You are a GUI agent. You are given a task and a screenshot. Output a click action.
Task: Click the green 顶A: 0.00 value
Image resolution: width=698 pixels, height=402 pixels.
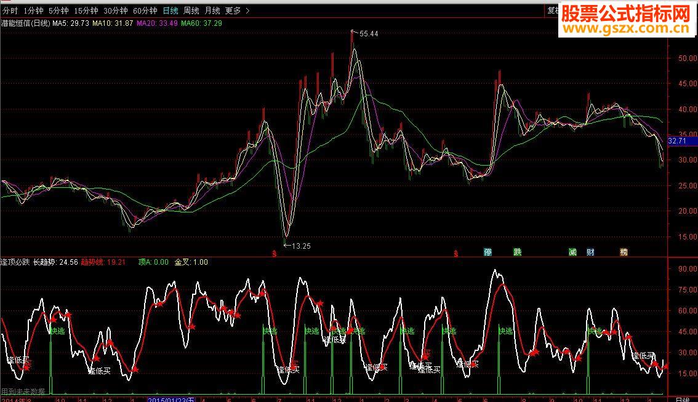[153, 262]
